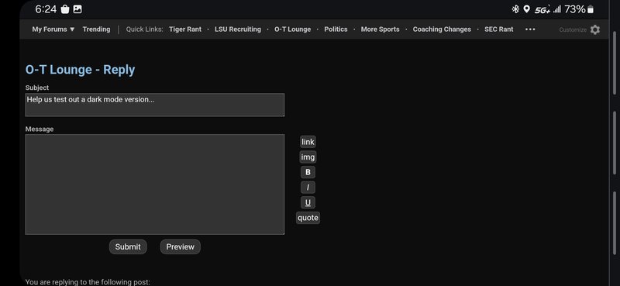Image resolution: width=620 pixels, height=286 pixels.
Task: Expand the My Forums dropdown
Action: click(53, 29)
